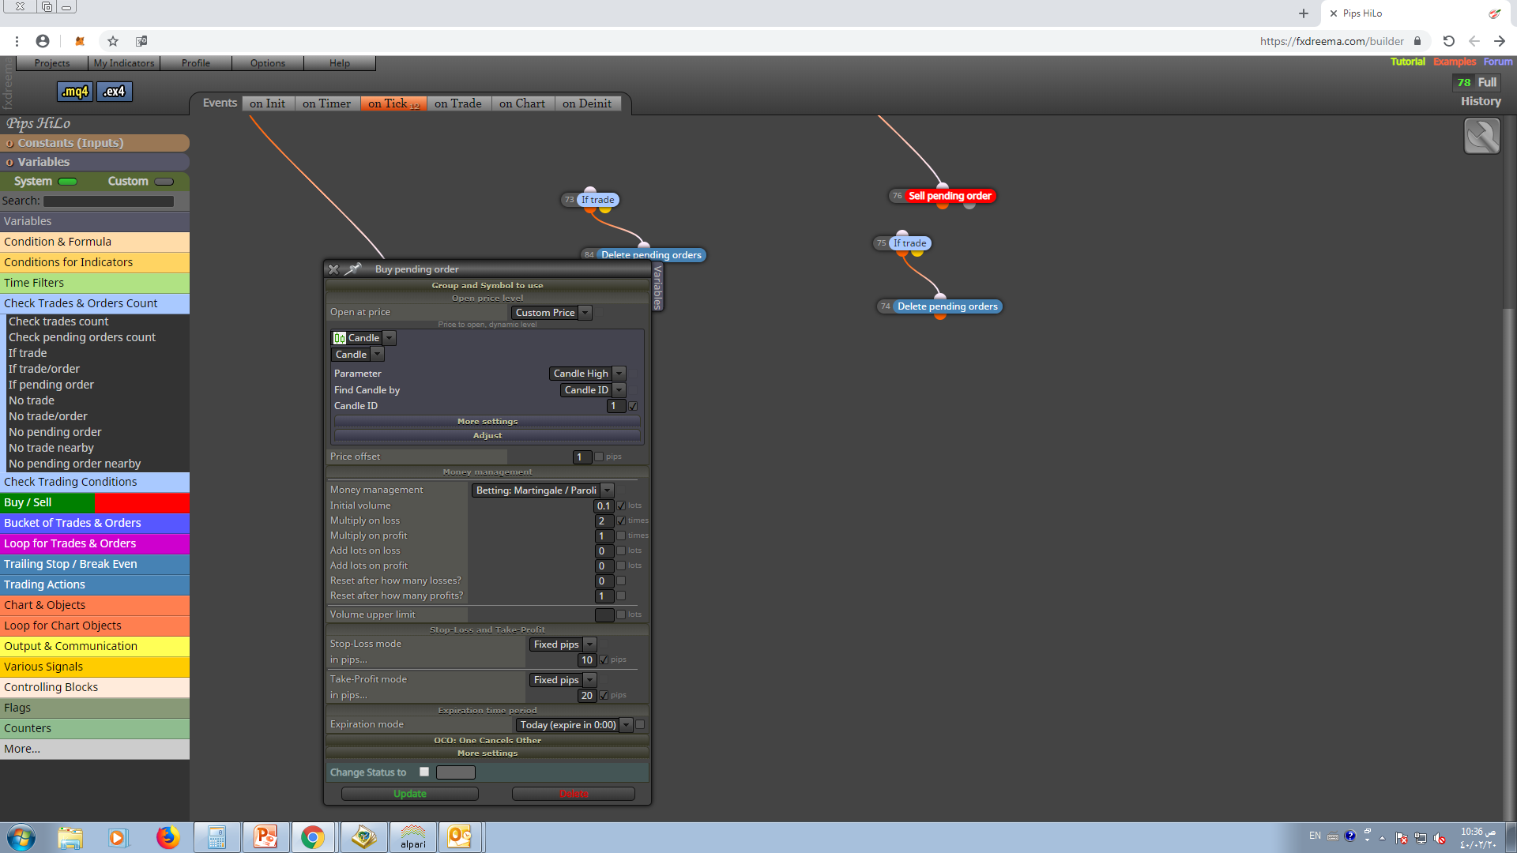Close the Buy pending order dialog
Image resolution: width=1517 pixels, height=853 pixels.
(x=333, y=269)
